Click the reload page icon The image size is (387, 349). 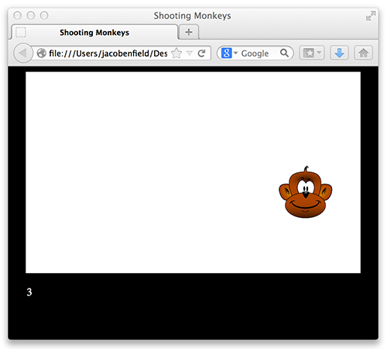point(201,54)
